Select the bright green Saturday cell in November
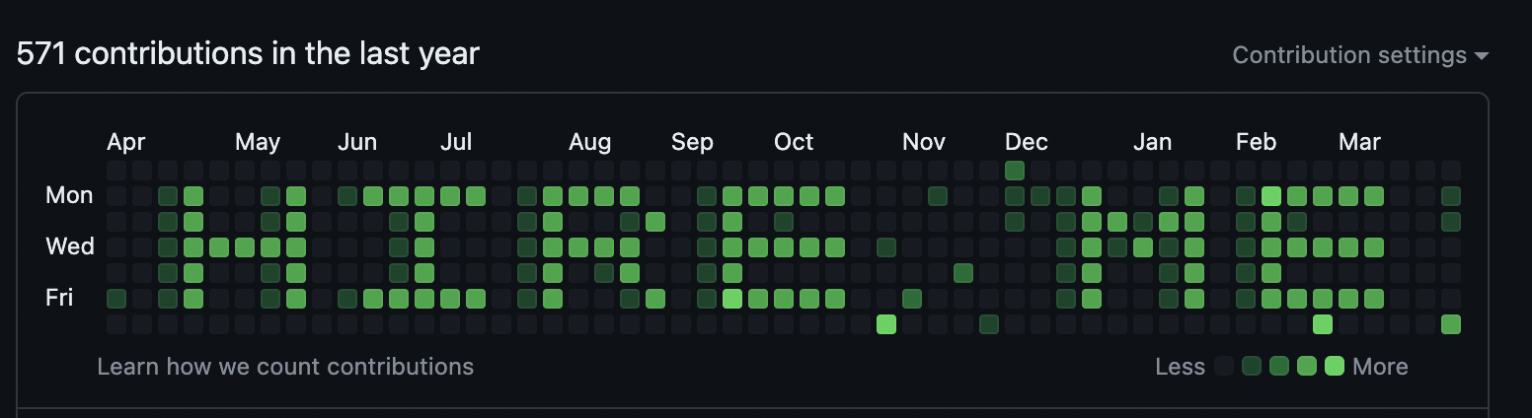 click(x=886, y=324)
